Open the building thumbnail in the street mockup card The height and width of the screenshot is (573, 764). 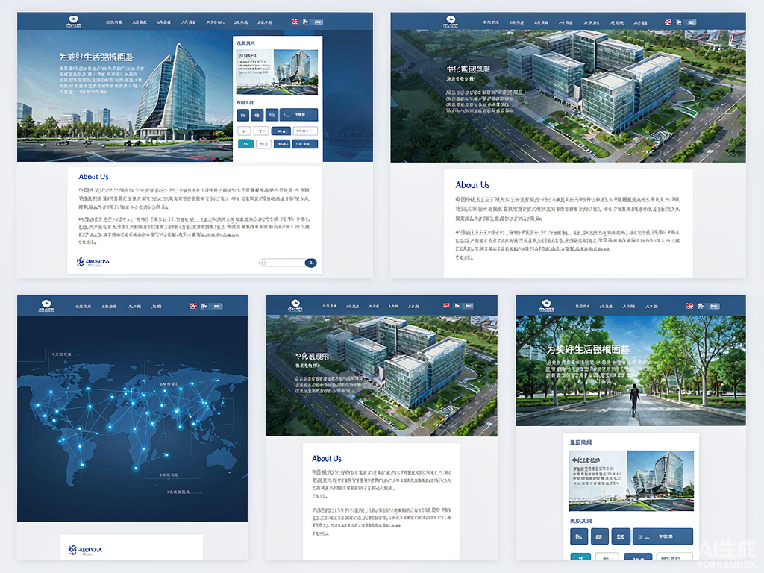tap(631, 480)
